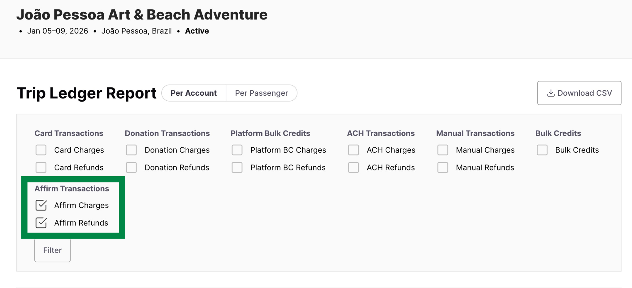
Task: Enable the Card Charges checkbox
Action: click(x=41, y=150)
